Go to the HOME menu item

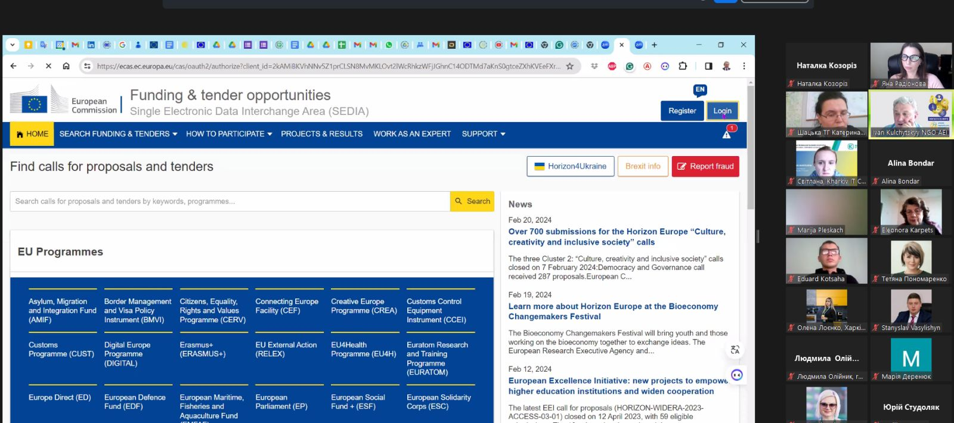32,134
